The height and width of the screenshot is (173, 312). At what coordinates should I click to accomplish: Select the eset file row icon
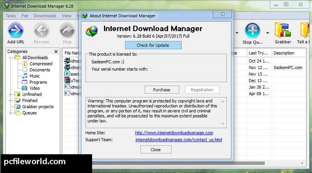click(x=67, y=74)
